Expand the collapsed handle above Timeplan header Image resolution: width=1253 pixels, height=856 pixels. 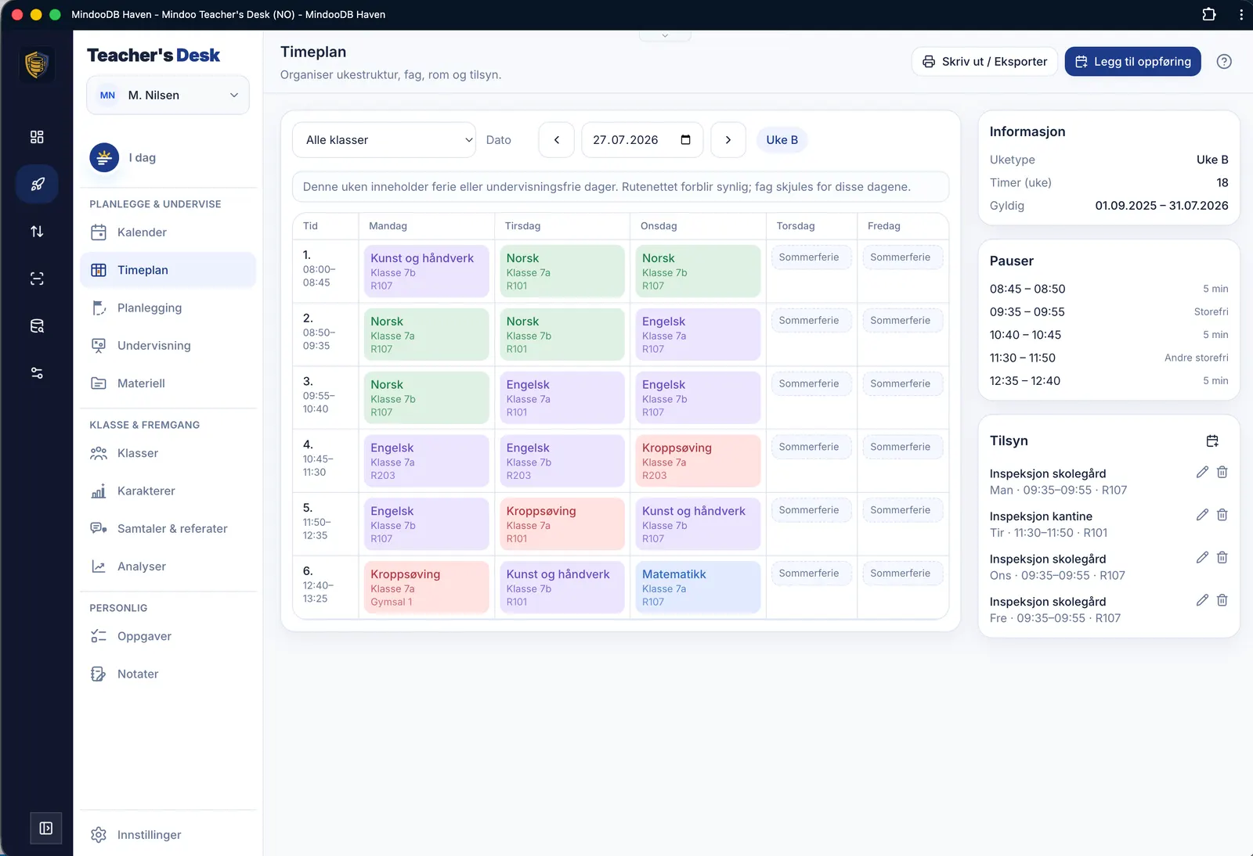665,35
